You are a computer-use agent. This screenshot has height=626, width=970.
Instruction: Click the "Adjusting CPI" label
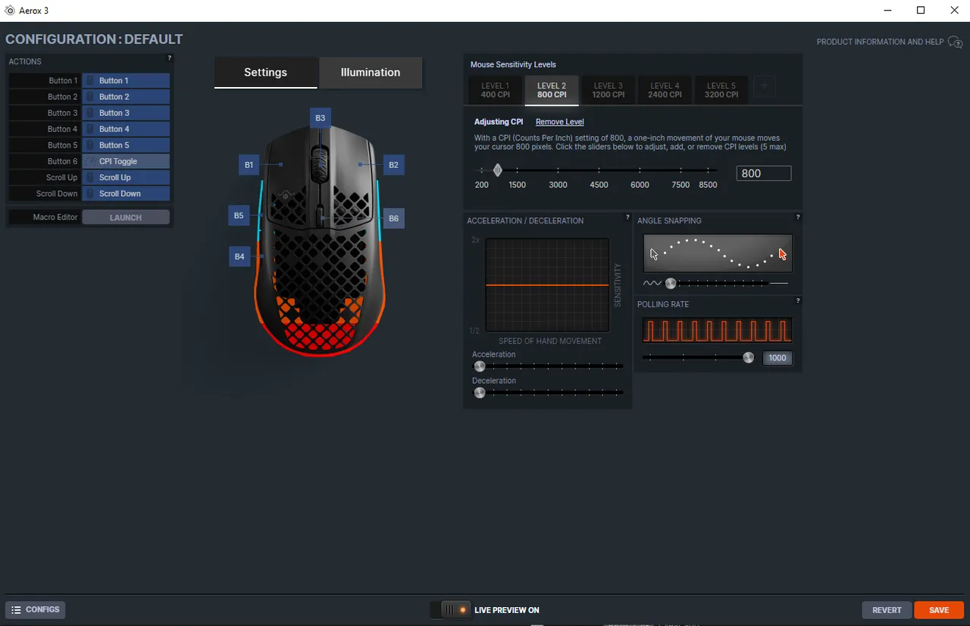point(499,122)
